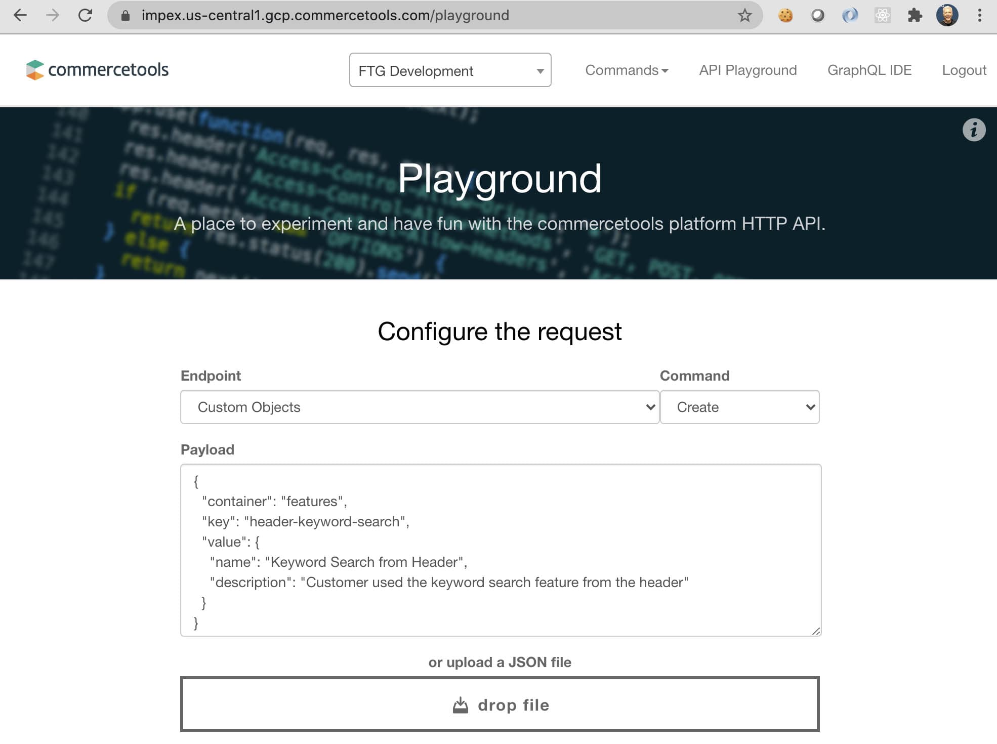Click the "Endpoint" label

pos(211,376)
